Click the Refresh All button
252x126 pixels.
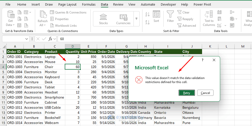tap(43, 19)
